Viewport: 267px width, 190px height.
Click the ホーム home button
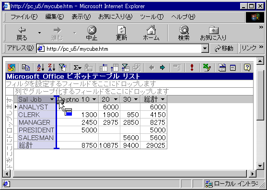tap(151, 33)
